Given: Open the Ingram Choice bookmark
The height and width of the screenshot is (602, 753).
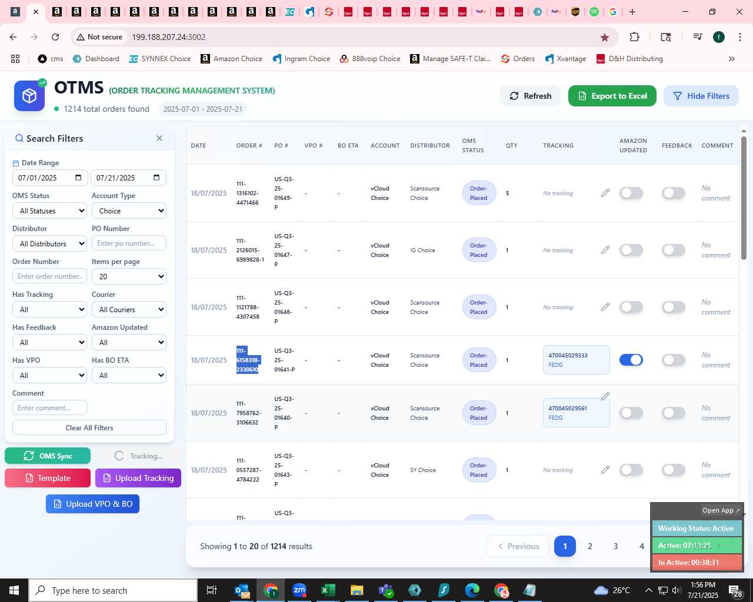Looking at the screenshot, I should (x=301, y=59).
